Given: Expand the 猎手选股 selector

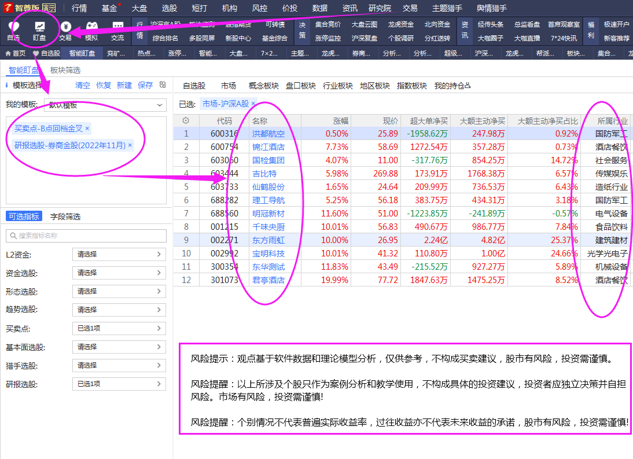Looking at the screenshot, I should coord(119,366).
